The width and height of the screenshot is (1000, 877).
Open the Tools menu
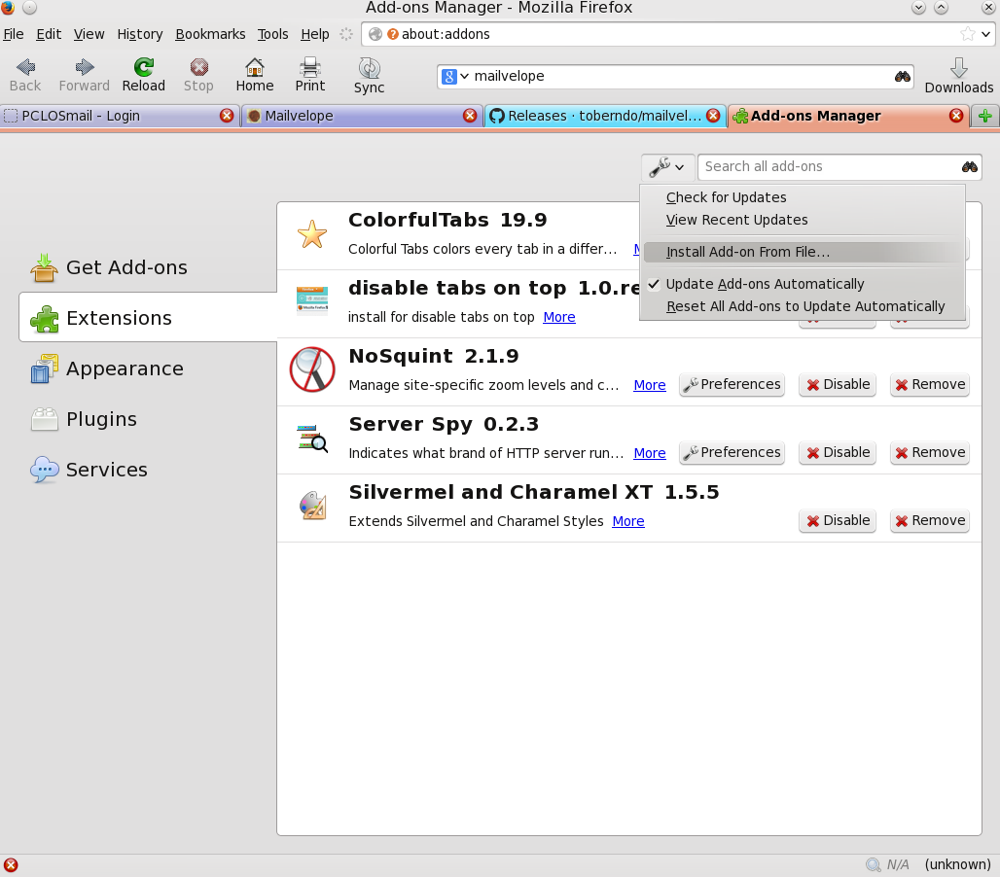pyautogui.click(x=273, y=34)
